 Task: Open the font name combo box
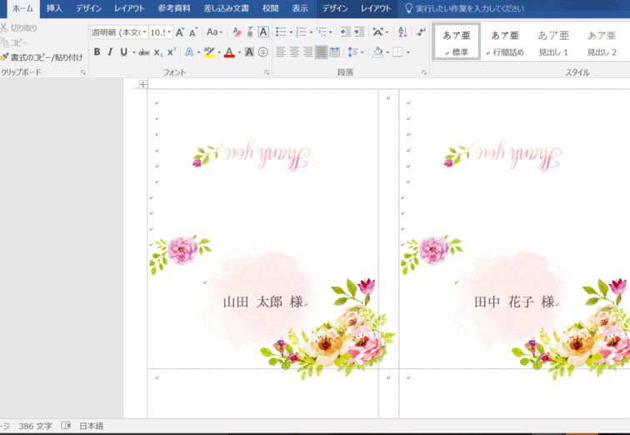(x=119, y=32)
